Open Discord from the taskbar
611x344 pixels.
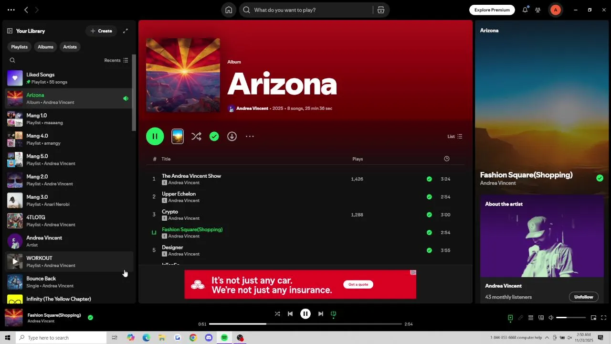point(209,338)
